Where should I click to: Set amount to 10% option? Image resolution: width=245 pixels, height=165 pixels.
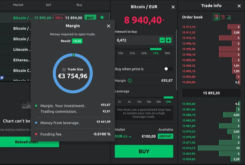(121, 53)
